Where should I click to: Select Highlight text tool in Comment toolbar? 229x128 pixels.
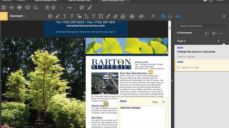coord(57,16)
